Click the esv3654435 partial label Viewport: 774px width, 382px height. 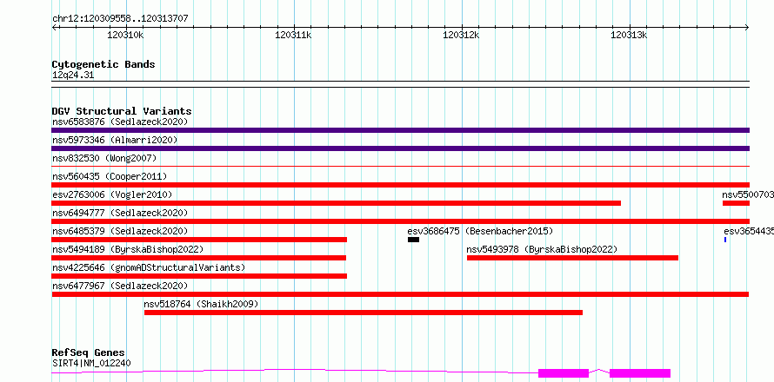point(749,231)
